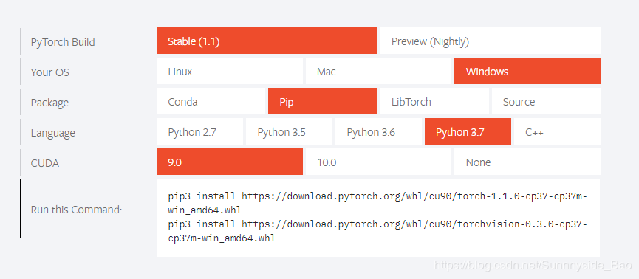Select Python 2.7 language
This screenshot has height=279, width=639.
199,131
